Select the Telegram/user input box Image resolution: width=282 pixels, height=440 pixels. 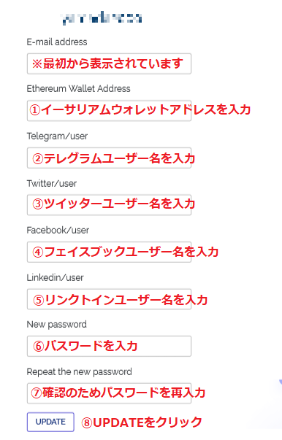(x=109, y=158)
